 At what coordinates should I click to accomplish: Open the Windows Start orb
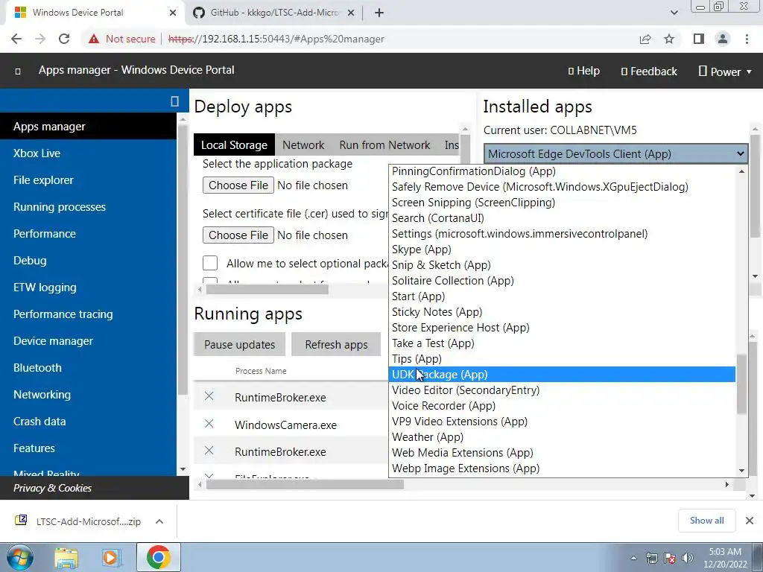pos(19,557)
